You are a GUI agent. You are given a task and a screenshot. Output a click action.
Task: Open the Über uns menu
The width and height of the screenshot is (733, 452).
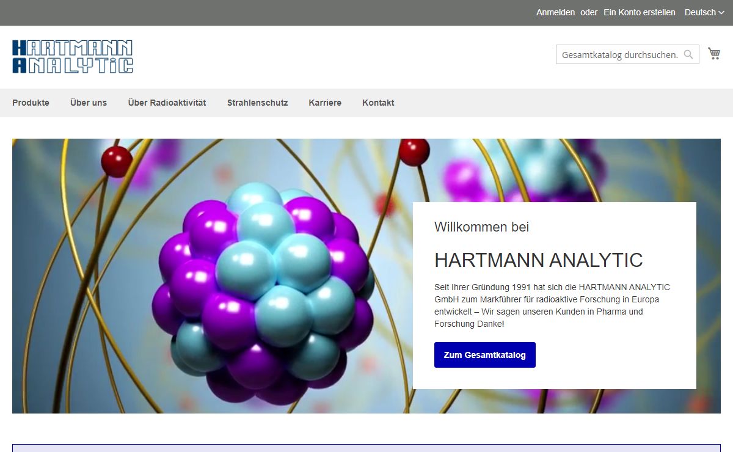coord(89,103)
